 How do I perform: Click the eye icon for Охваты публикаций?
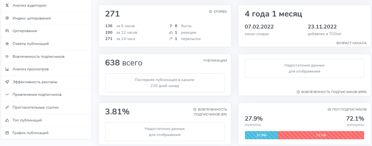7,44
